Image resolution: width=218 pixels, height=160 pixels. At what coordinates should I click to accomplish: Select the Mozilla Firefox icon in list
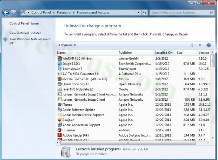pyautogui.click(x=60, y=79)
